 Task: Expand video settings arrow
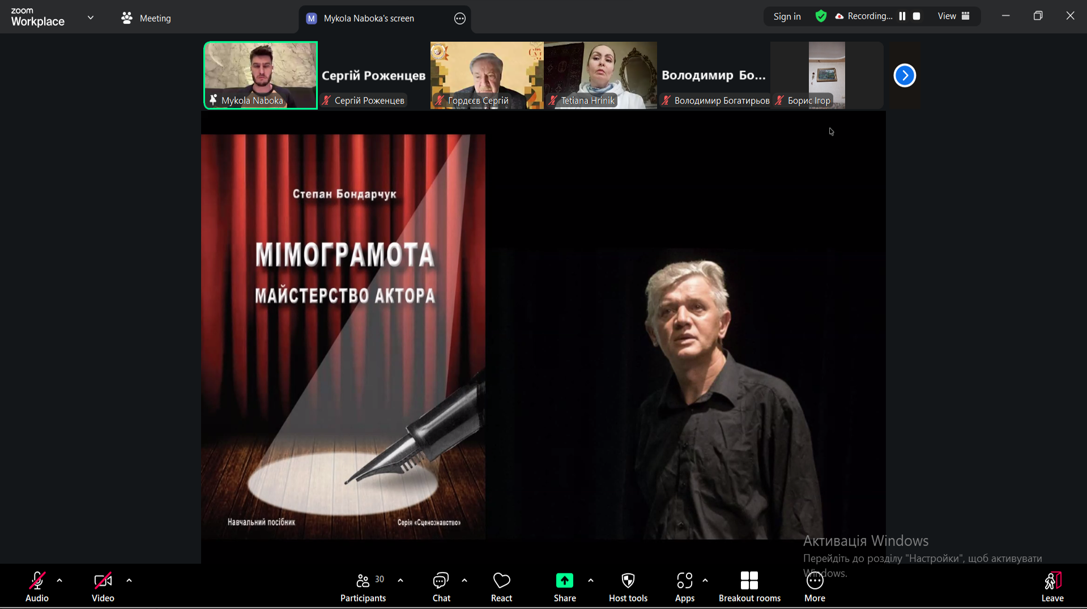point(129,581)
